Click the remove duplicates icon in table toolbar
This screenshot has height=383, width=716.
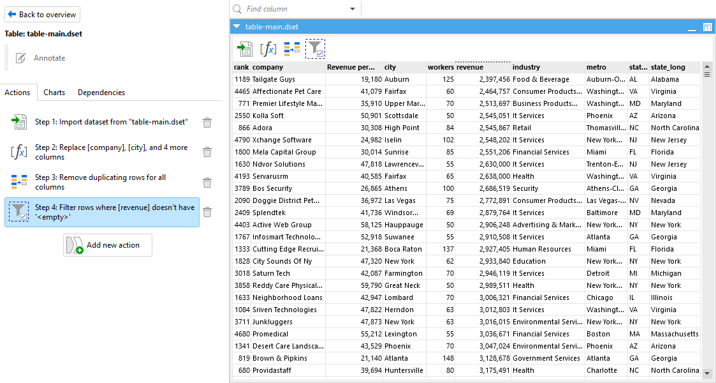coord(292,49)
